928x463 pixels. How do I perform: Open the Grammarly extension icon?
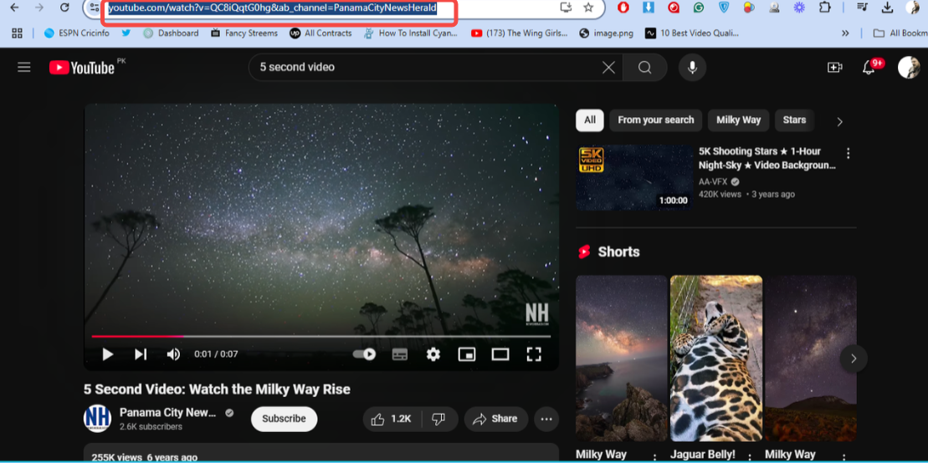pyautogui.click(x=699, y=8)
